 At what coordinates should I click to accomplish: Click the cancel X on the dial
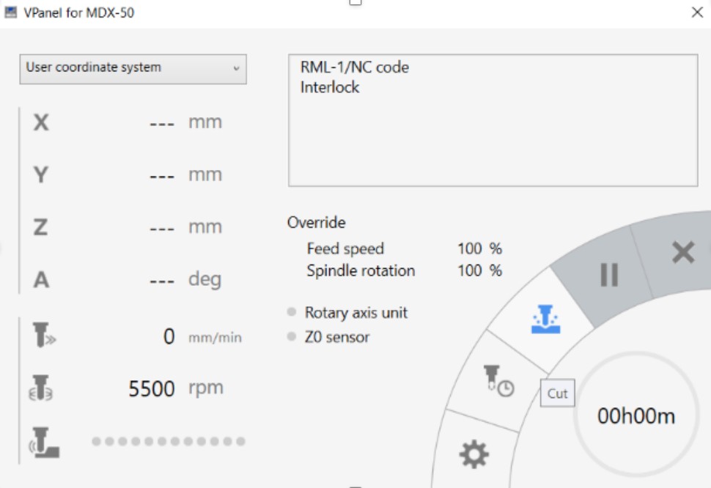tap(682, 253)
